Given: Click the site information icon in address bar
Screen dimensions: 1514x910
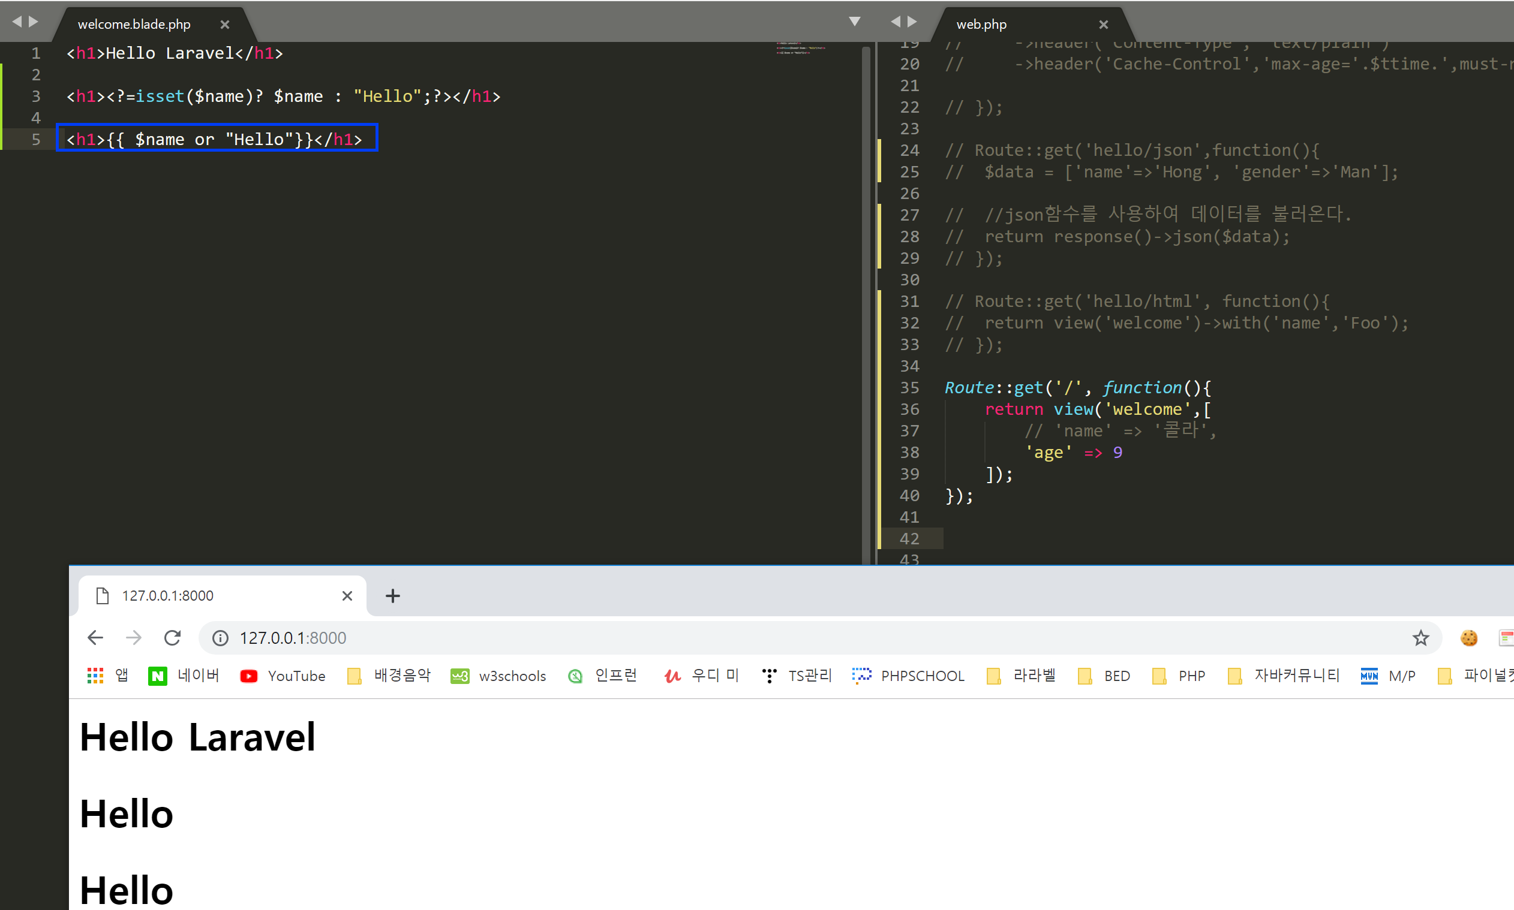Looking at the screenshot, I should [220, 638].
